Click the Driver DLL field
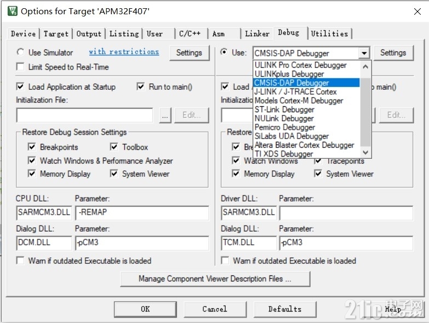Viewport: 429px width, 323px height. pyautogui.click(x=249, y=212)
